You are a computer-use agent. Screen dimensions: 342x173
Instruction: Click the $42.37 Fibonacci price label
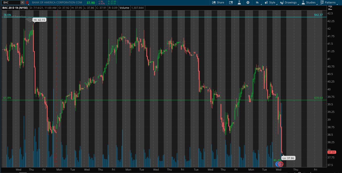pos(318,15)
